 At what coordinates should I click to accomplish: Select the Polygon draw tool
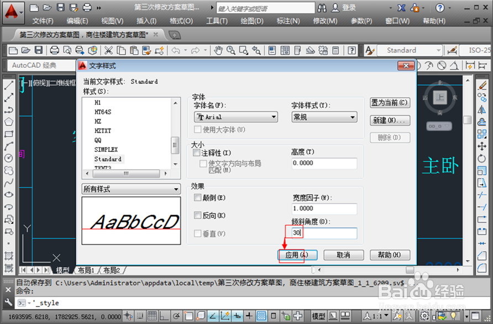coord(9,122)
